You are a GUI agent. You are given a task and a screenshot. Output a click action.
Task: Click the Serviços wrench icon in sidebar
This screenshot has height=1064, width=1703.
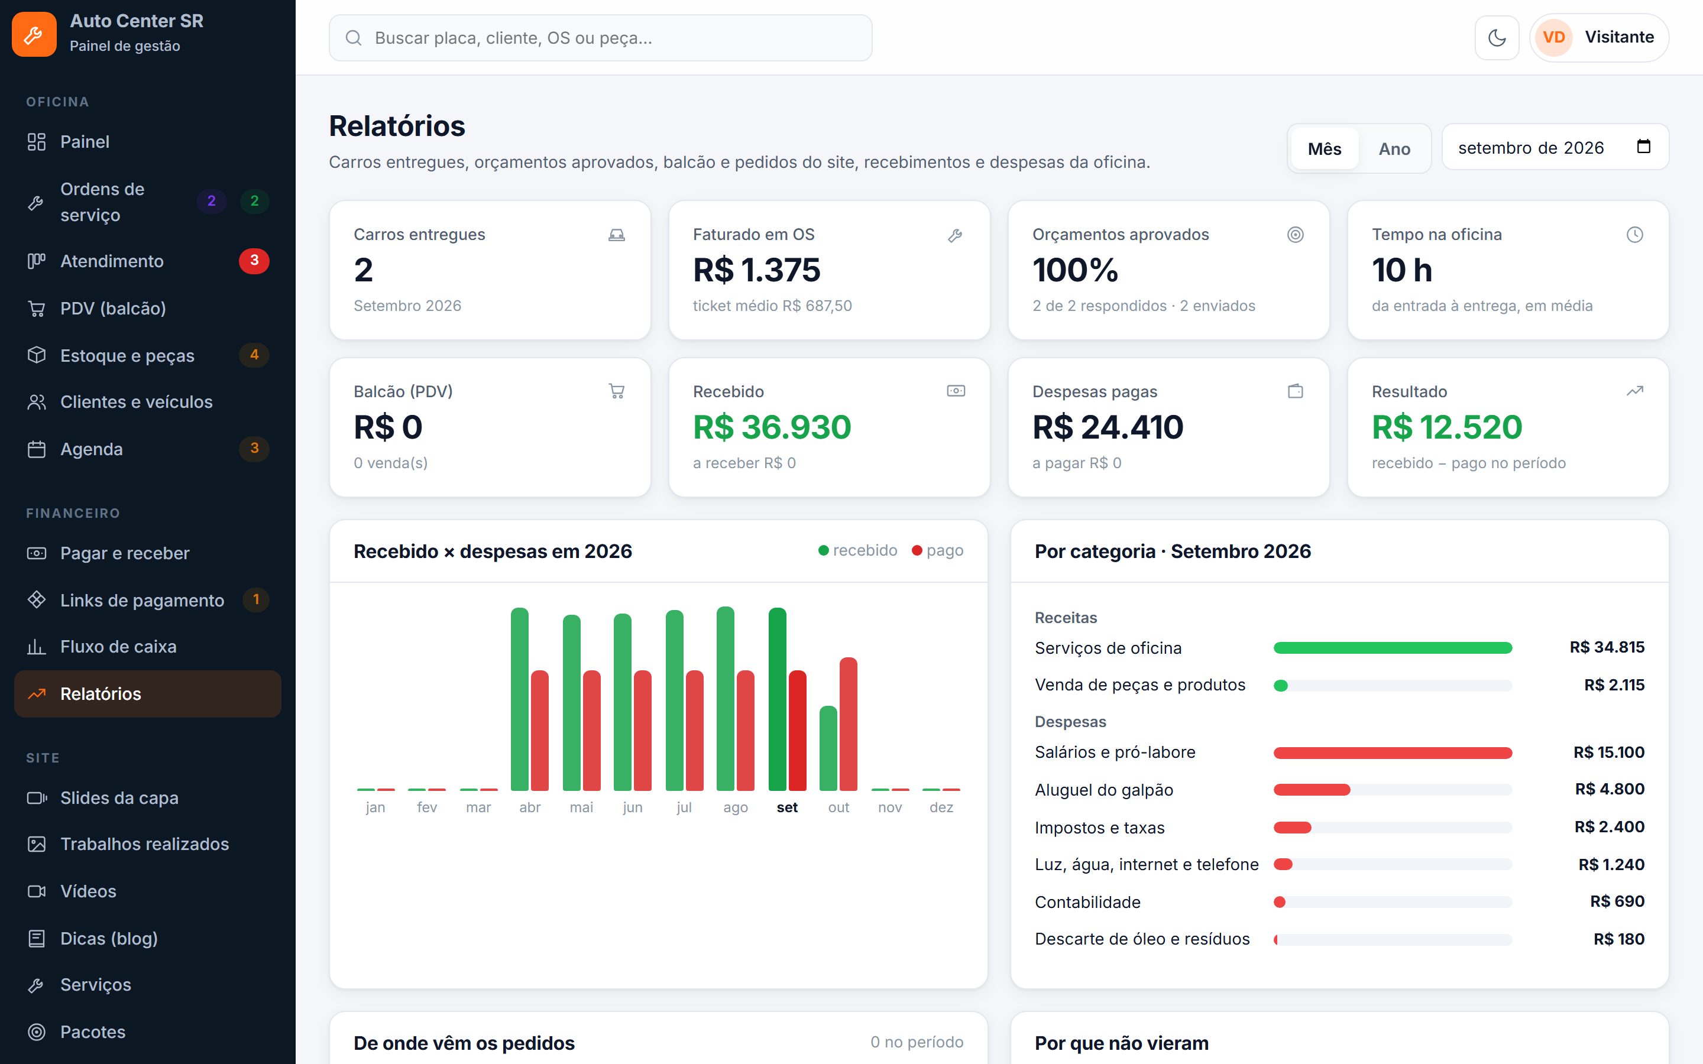point(36,985)
